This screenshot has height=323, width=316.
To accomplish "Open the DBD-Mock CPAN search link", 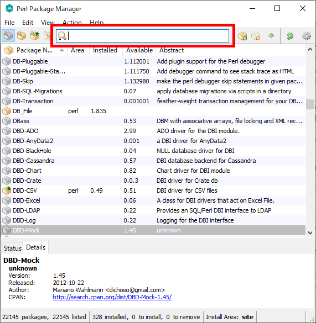I will click(x=112, y=297).
